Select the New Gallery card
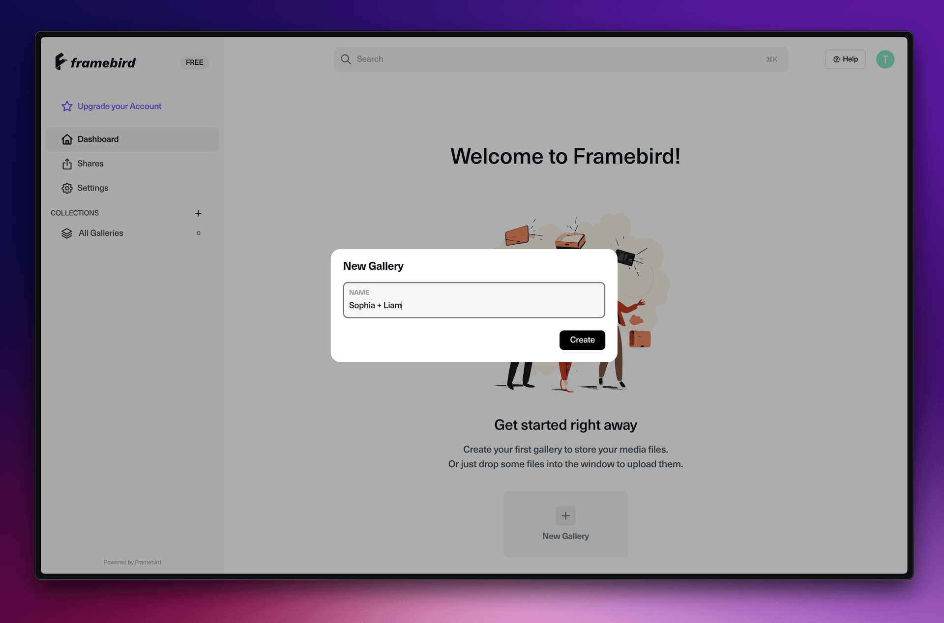 point(565,524)
